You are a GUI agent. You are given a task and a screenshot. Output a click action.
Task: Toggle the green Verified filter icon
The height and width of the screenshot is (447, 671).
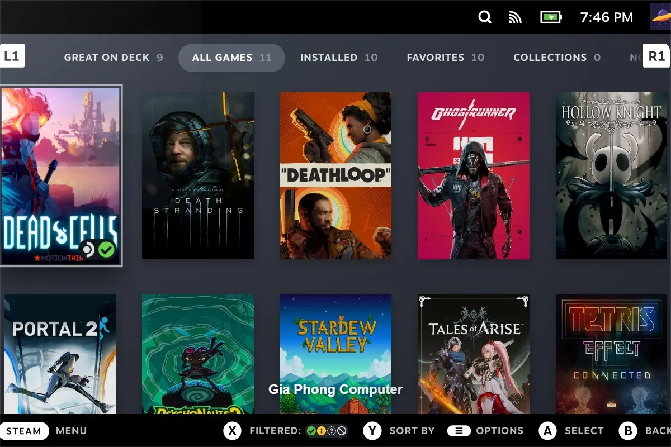click(x=311, y=431)
